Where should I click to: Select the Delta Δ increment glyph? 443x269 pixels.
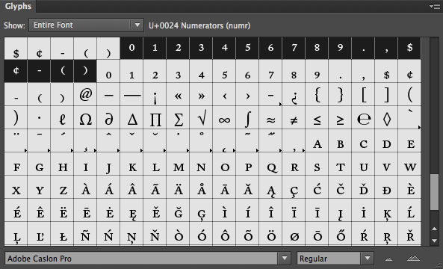[x=131, y=117]
